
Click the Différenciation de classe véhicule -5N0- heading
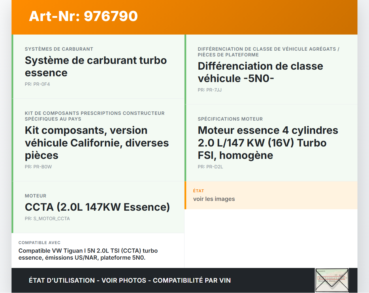[x=260, y=72]
